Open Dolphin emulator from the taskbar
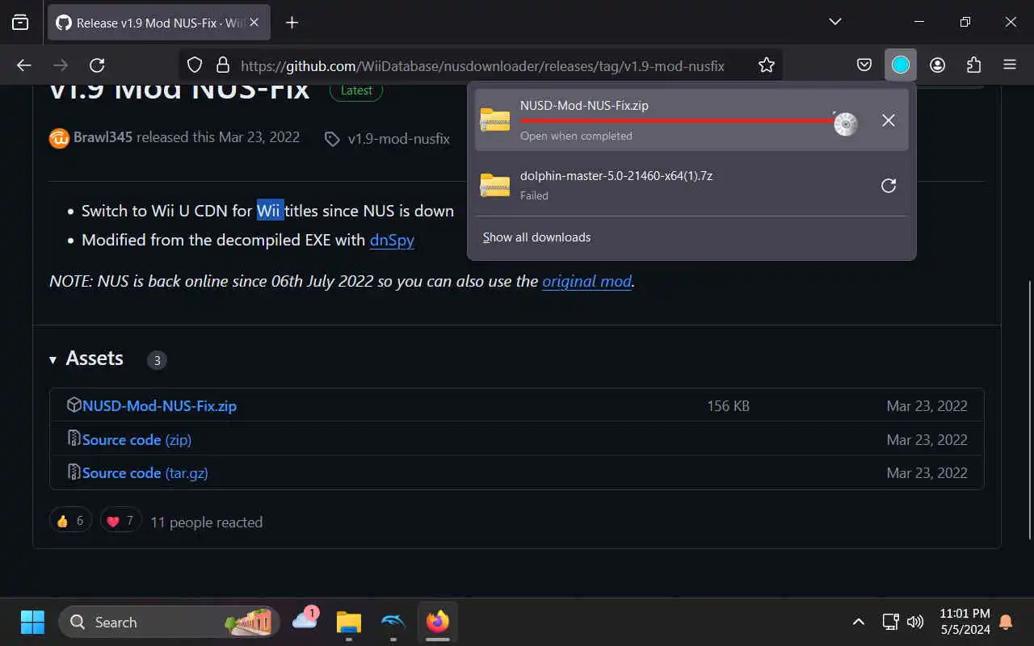 pyautogui.click(x=393, y=622)
